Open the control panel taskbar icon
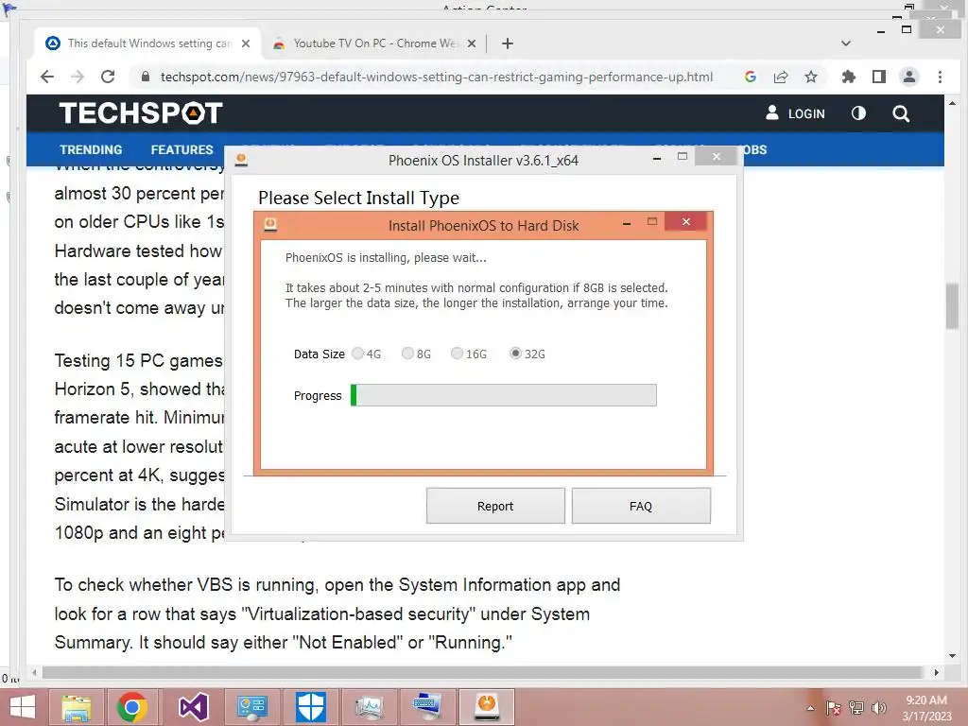 click(x=251, y=707)
